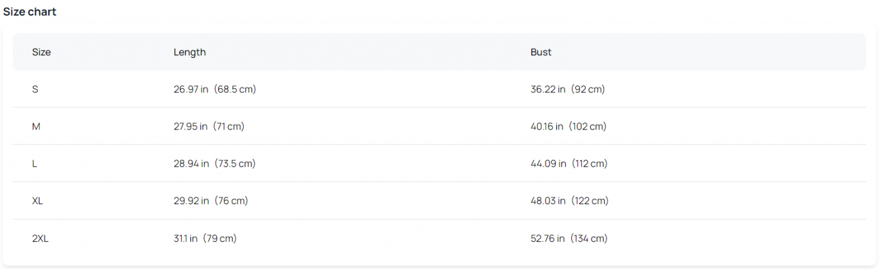Viewport: 880px width, 269px height.
Task: Select the 48.03 in bust value
Action: [549, 201]
